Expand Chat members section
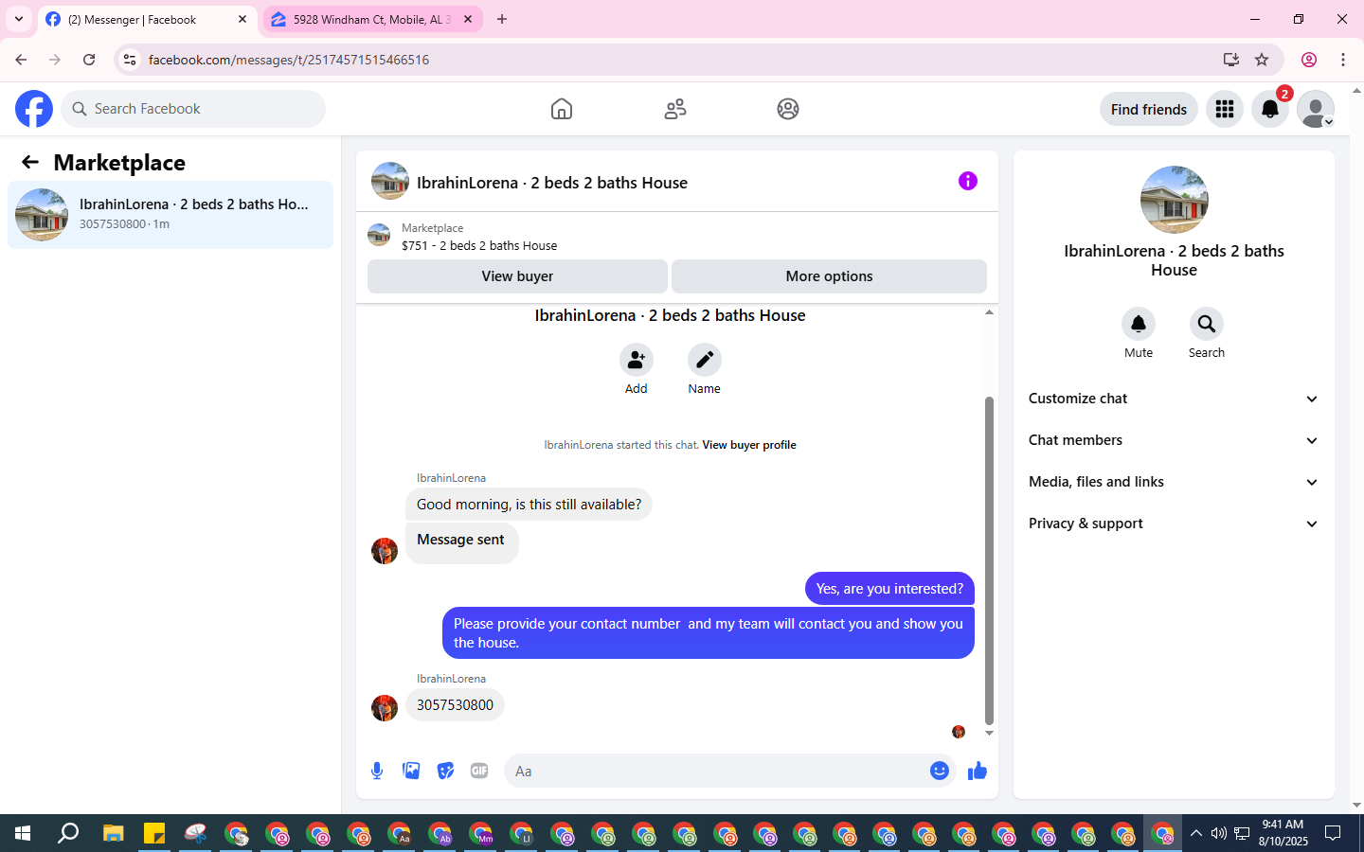 1174,440
